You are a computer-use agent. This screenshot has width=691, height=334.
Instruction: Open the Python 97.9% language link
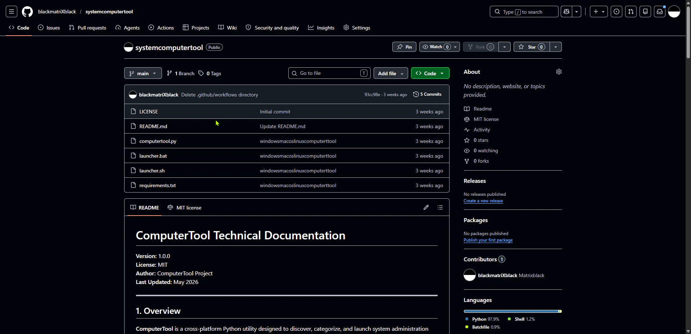pos(482,319)
